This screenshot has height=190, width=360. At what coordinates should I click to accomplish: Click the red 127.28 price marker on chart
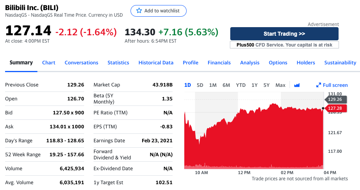coord(335,108)
